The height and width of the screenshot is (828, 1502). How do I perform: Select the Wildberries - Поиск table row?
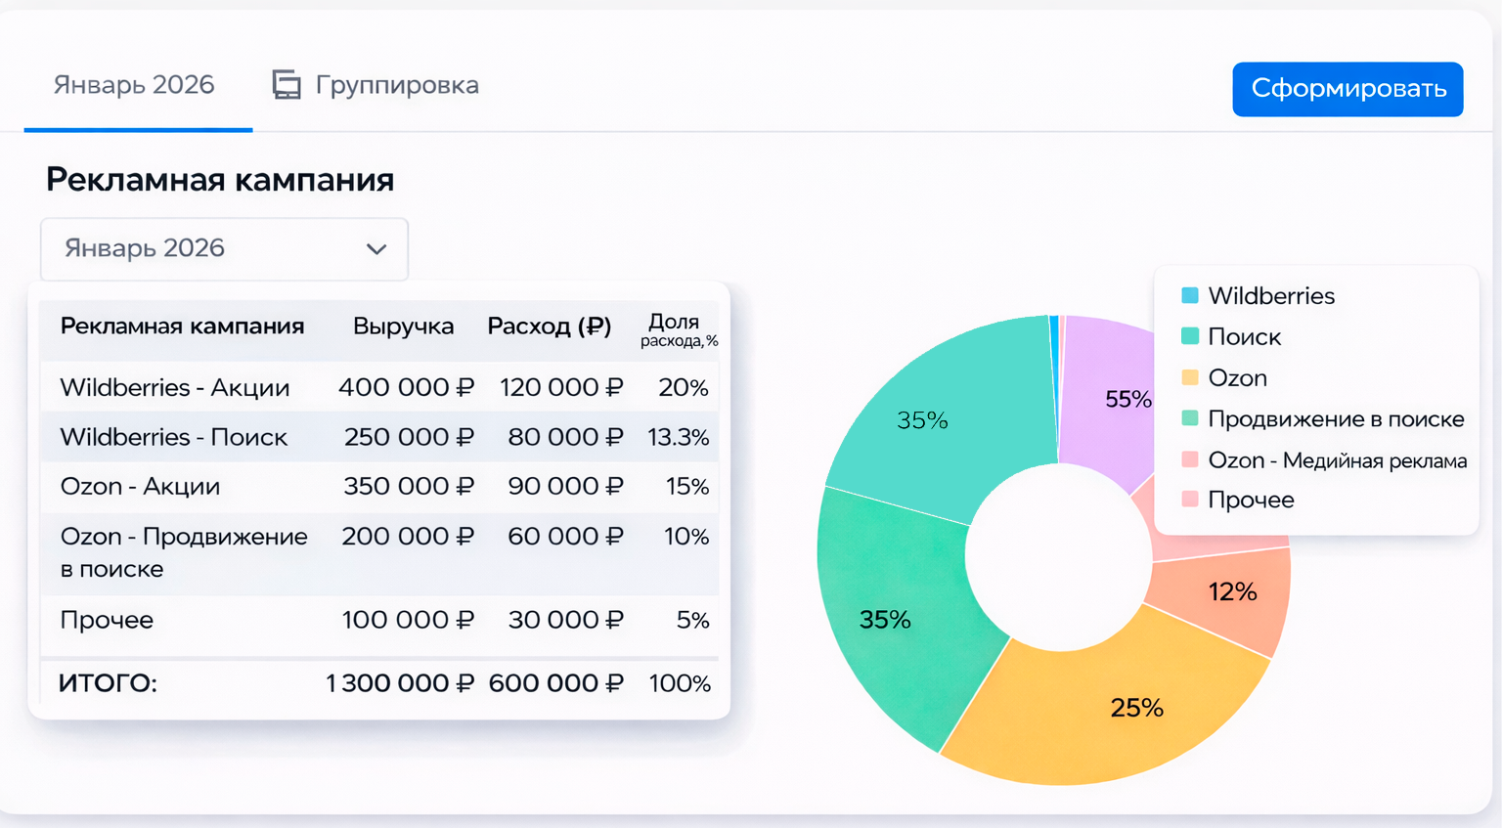(x=379, y=437)
